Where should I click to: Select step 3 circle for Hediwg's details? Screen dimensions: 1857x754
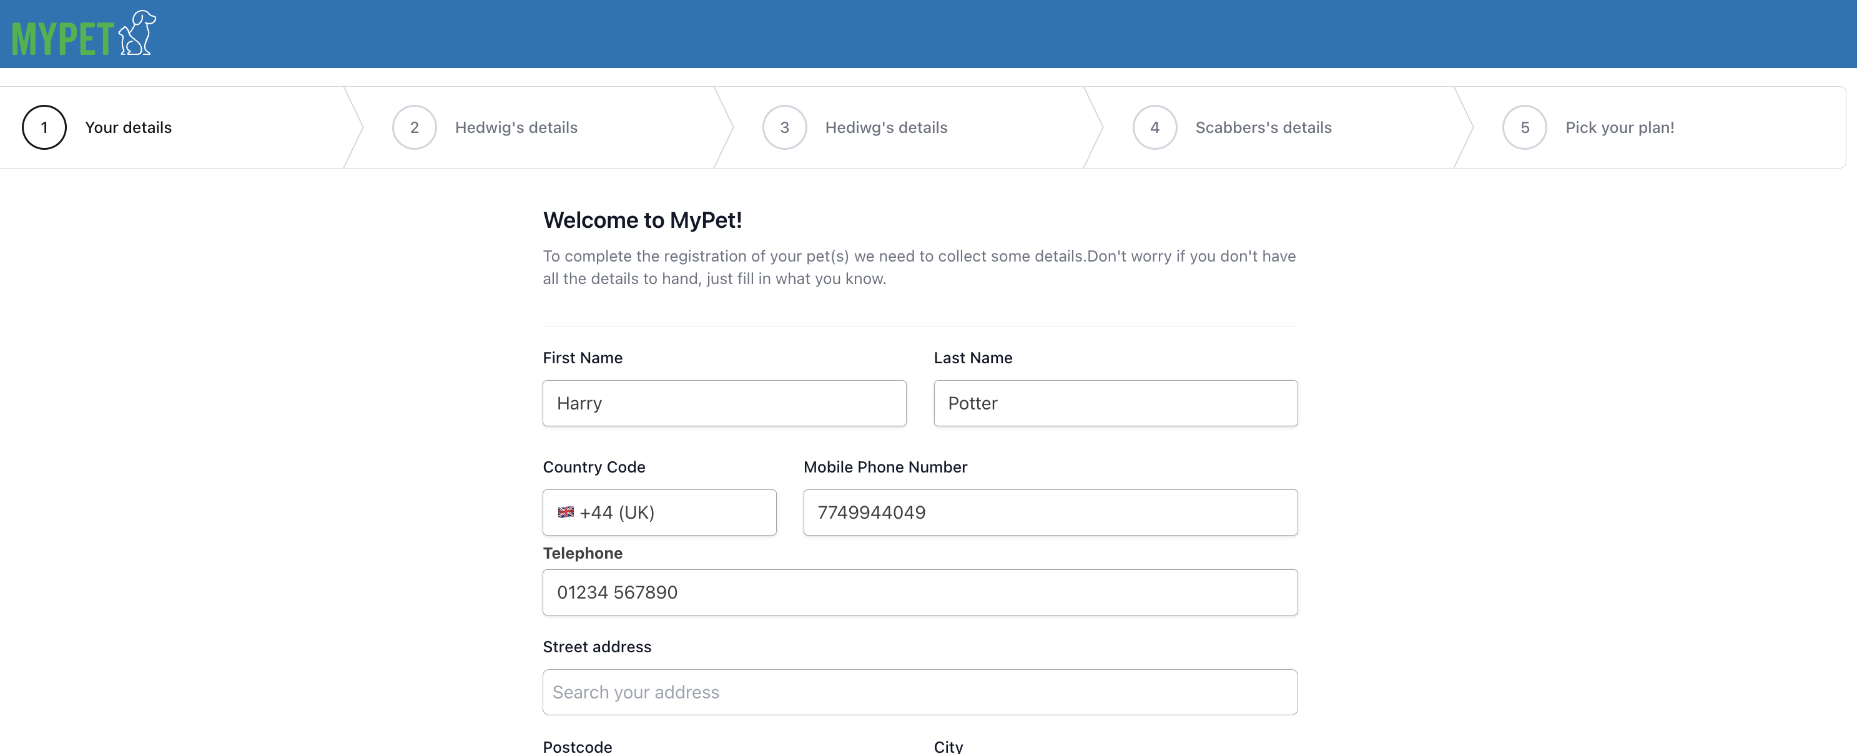784,127
